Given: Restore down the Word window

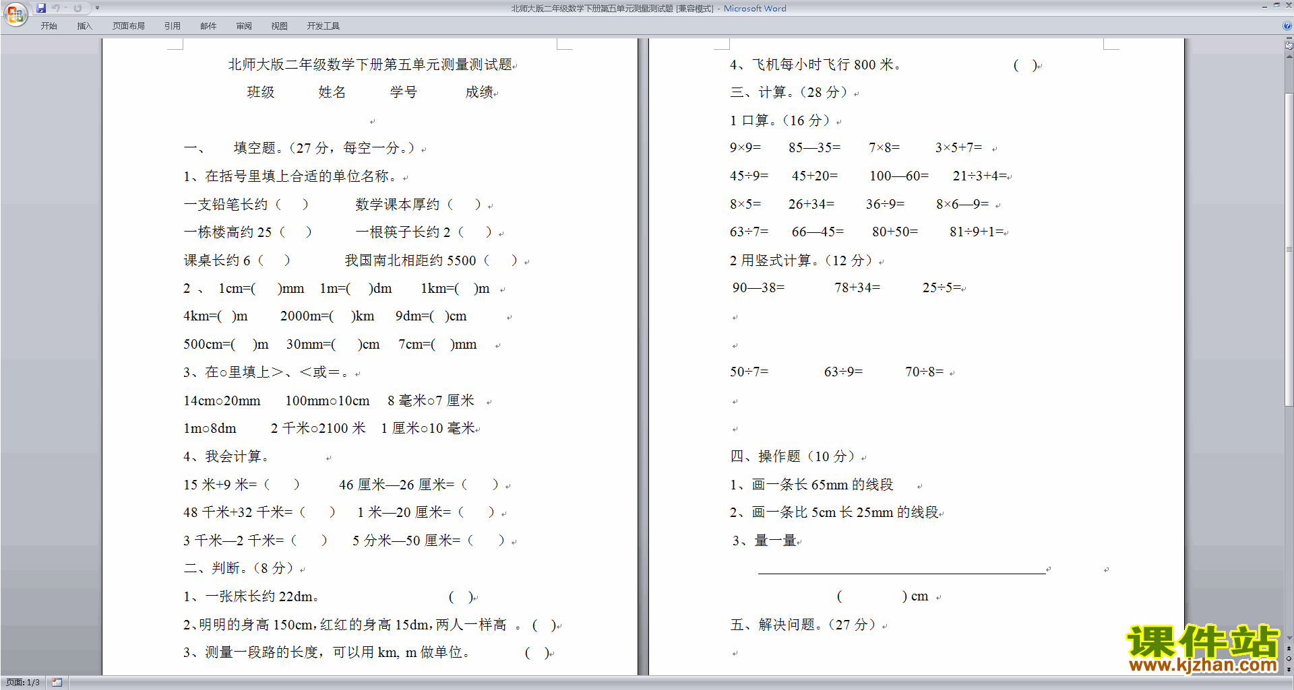Looking at the screenshot, I should [1276, 5].
